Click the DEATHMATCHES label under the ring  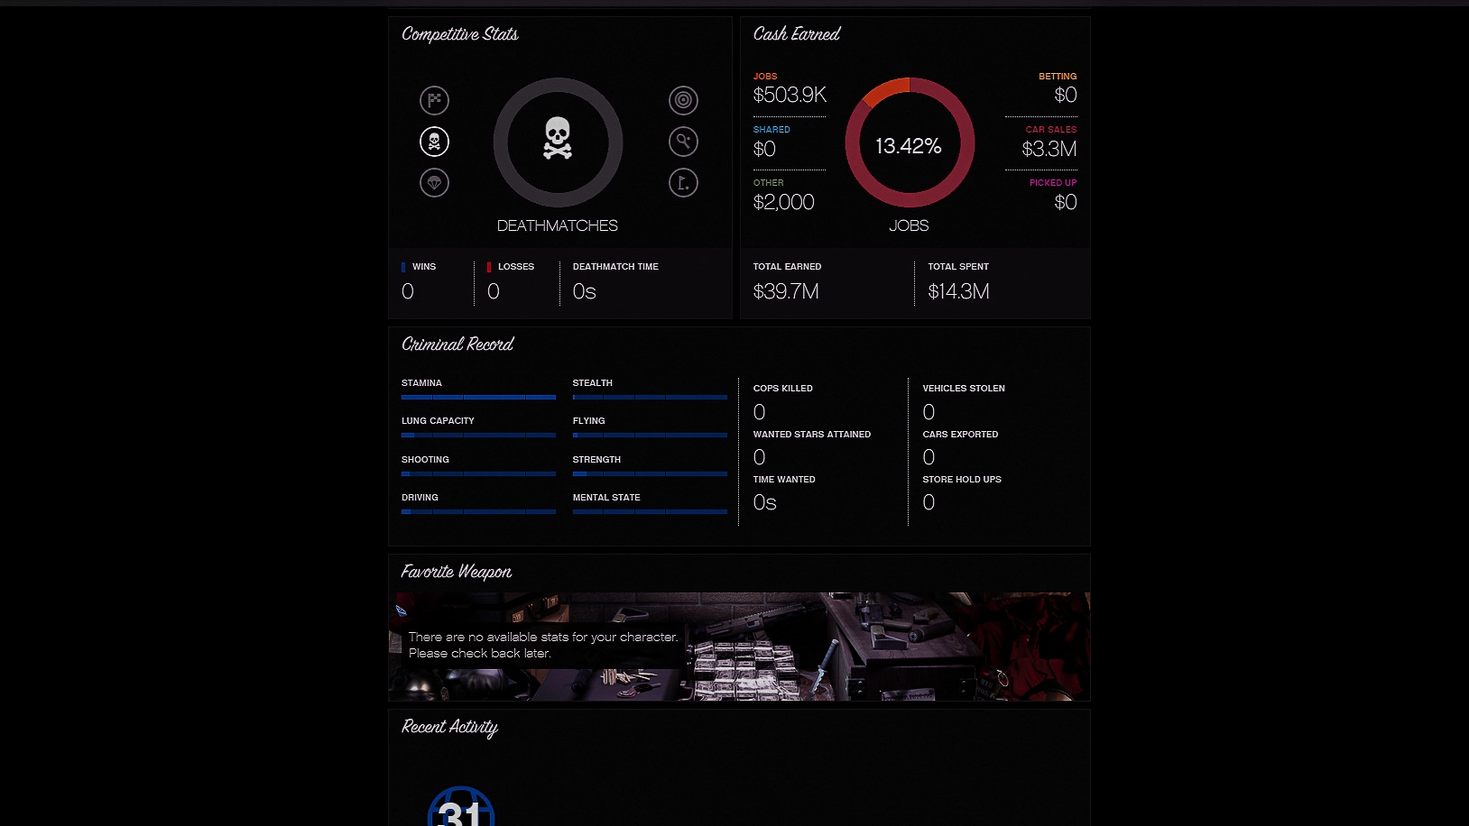[558, 225]
